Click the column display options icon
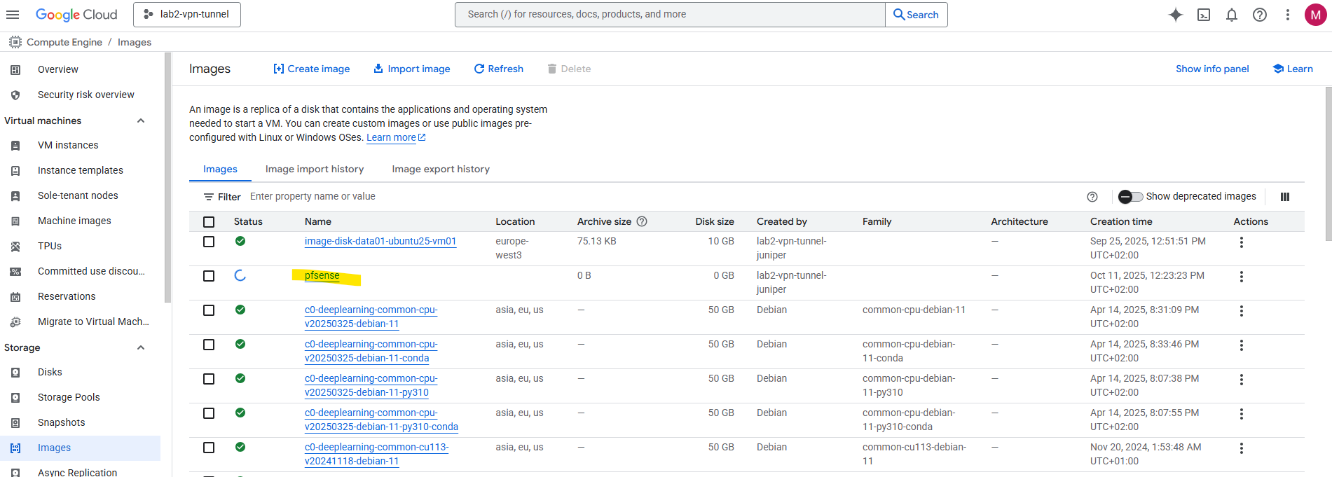Viewport: 1332px width, 477px height. [1284, 197]
